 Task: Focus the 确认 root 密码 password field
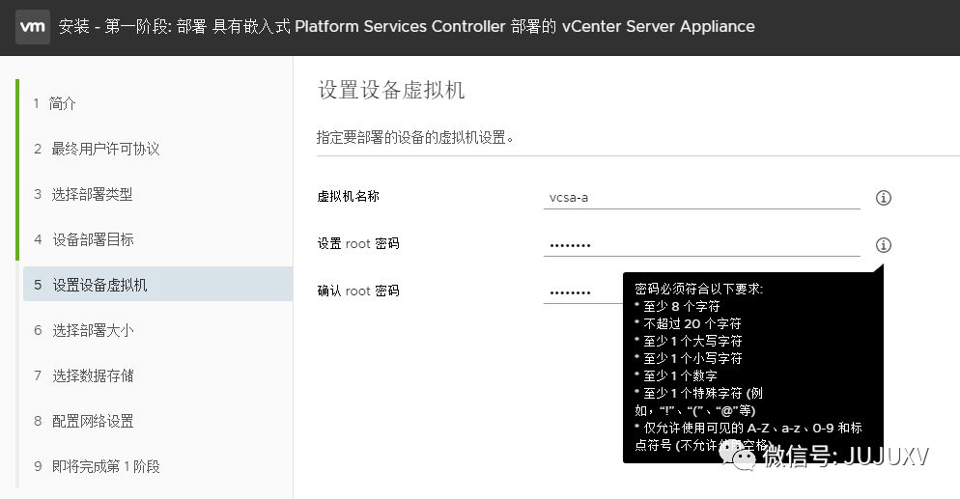pyautogui.click(x=583, y=291)
